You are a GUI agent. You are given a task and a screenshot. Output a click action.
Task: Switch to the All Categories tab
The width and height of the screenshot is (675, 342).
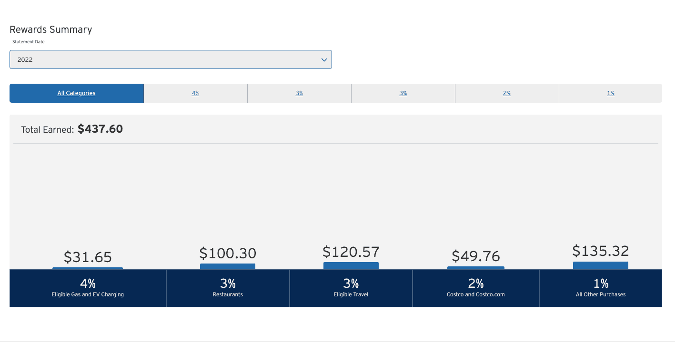[76, 93]
